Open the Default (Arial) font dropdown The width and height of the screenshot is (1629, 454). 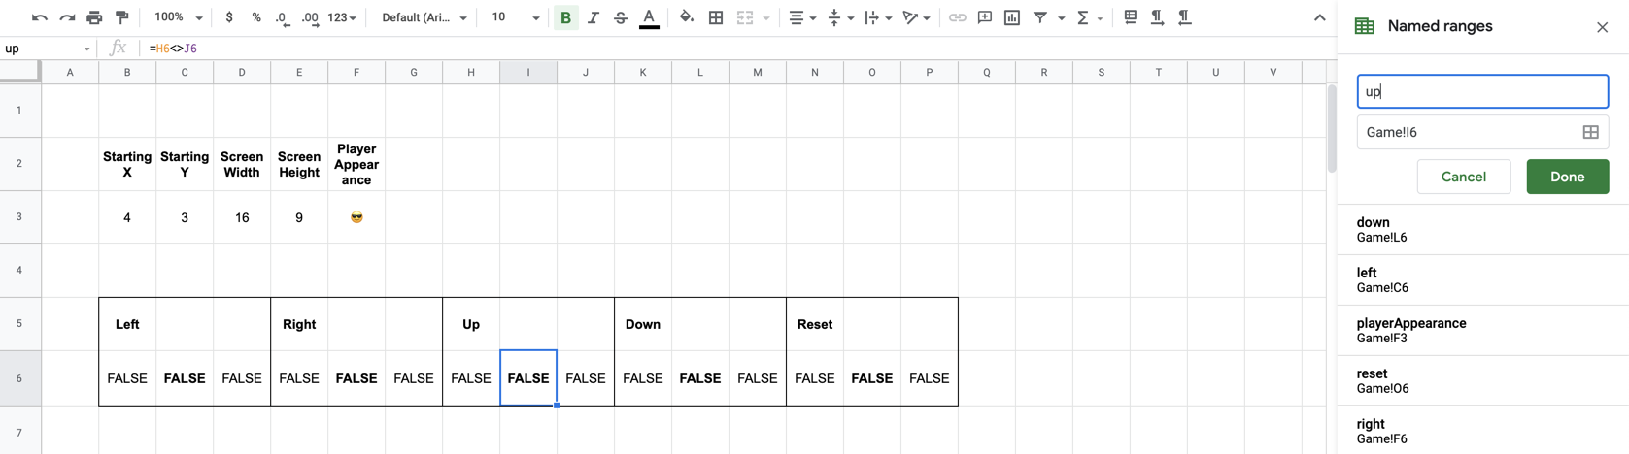tap(424, 17)
